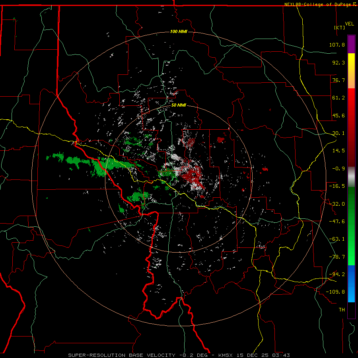Pick the blue segment of velocity color bar
Image resolution: width=358 pixels, height=358 pixels.
click(x=351, y=284)
